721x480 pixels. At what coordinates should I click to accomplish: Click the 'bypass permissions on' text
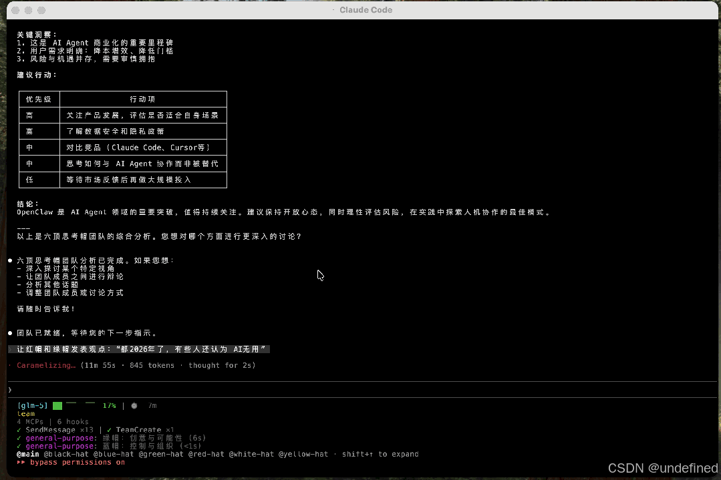tap(78, 462)
